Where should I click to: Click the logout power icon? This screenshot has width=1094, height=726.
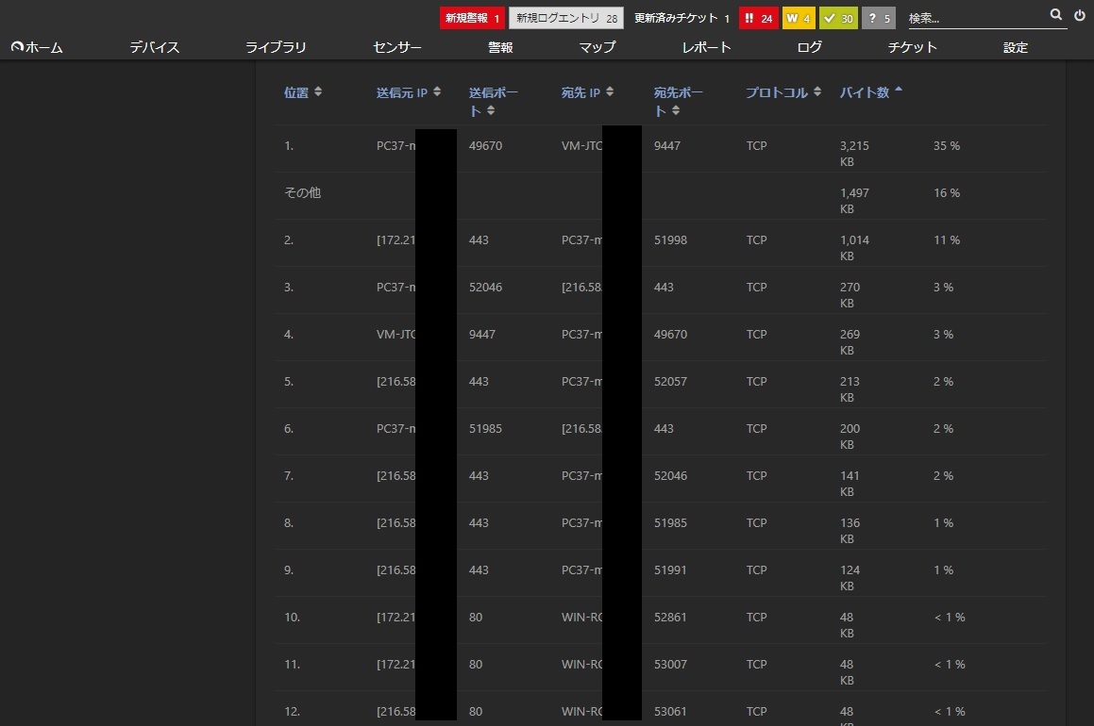point(1079,15)
